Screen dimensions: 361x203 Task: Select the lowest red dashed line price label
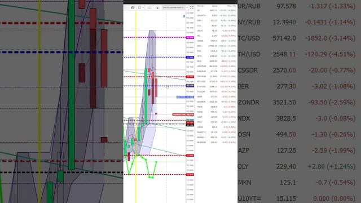[x=190, y=174]
